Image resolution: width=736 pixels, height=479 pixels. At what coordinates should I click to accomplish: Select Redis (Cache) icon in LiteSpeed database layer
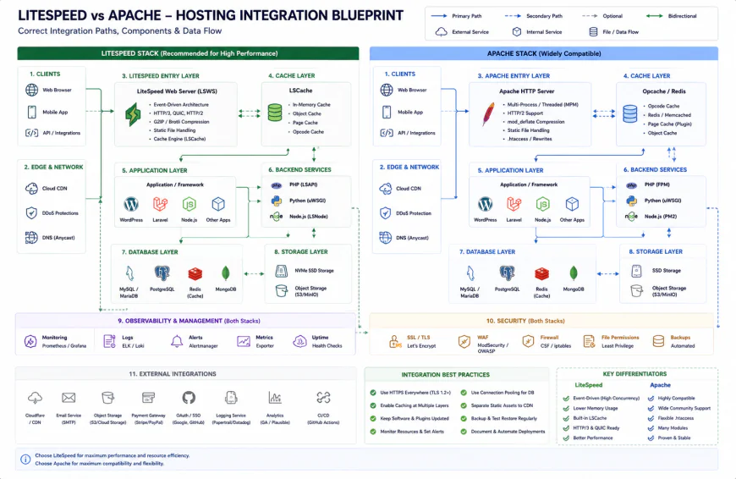(195, 273)
